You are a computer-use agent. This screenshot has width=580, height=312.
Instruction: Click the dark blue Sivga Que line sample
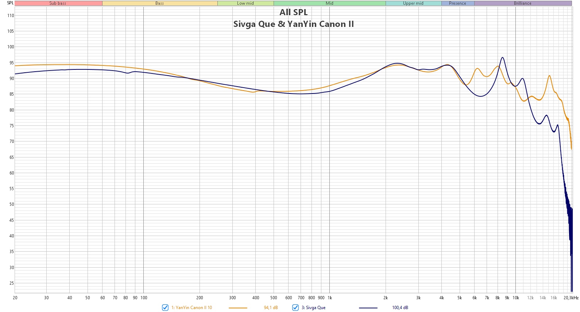click(x=368, y=308)
